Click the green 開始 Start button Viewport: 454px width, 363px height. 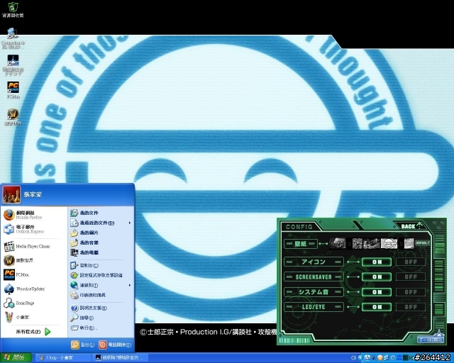[16, 358]
